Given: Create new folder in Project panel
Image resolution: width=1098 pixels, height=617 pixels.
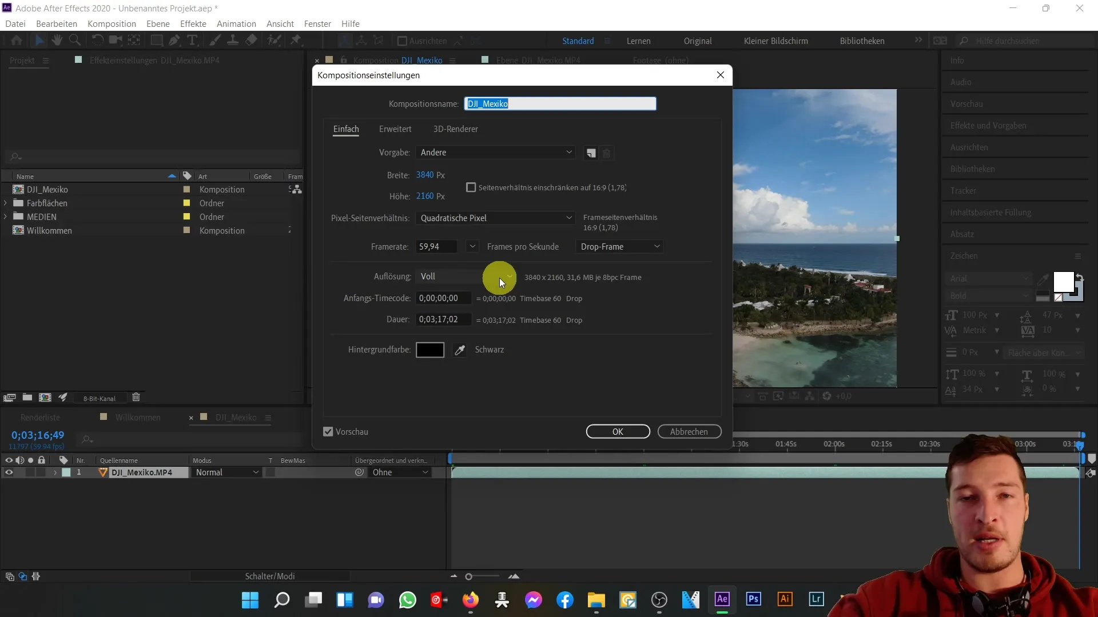Looking at the screenshot, I should [27, 398].
